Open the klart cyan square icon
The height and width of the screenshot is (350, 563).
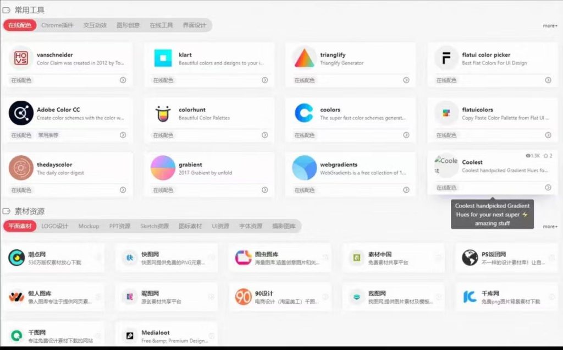(163, 58)
